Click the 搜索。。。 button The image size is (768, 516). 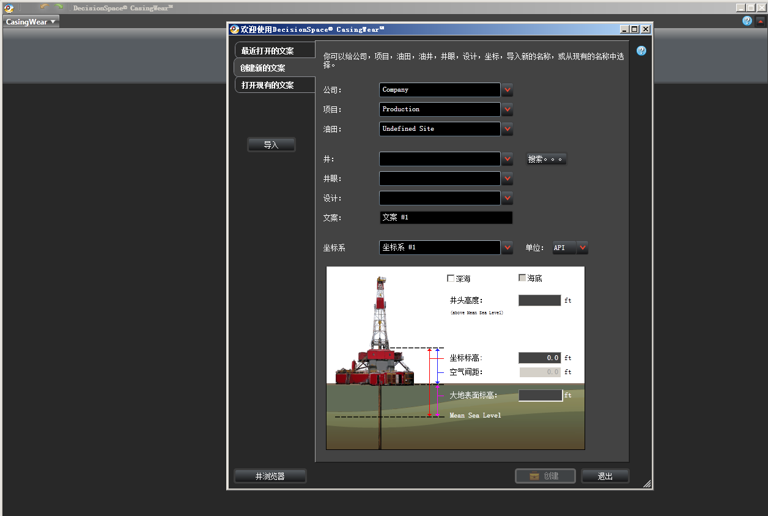click(x=547, y=159)
